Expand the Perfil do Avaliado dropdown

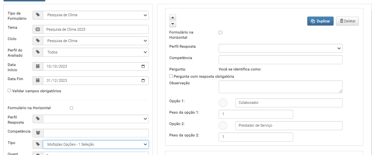tap(96, 52)
